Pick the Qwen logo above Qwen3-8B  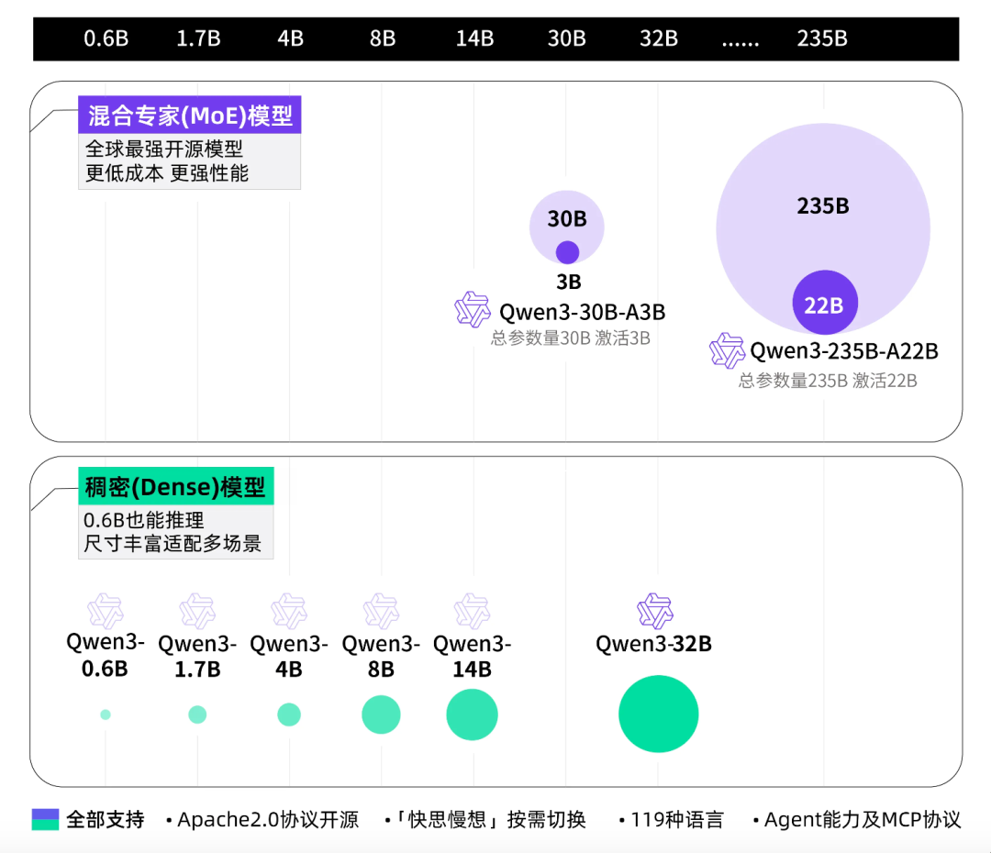point(381,611)
